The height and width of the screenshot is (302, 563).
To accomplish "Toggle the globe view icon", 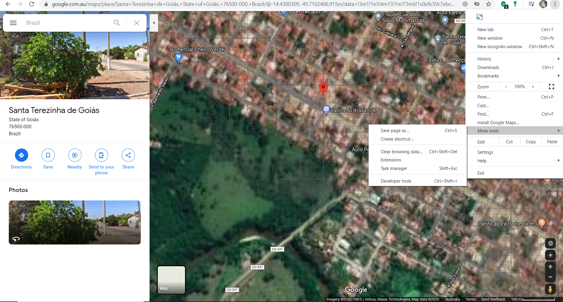I will [x=550, y=243].
